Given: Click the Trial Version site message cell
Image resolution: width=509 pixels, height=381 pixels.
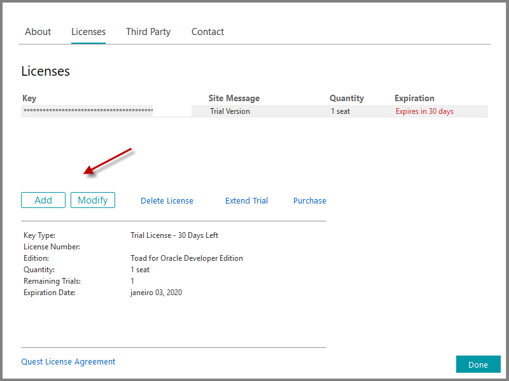Looking at the screenshot, I should (230, 111).
